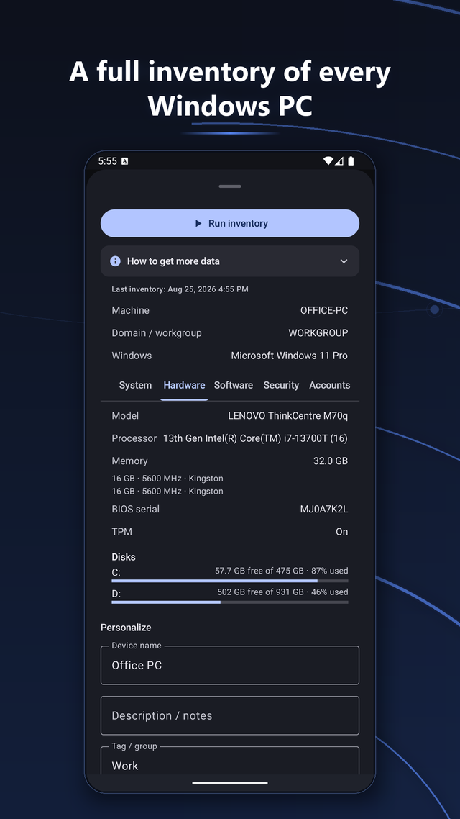Open the Accounts tab
The image size is (460, 819).
coord(330,386)
